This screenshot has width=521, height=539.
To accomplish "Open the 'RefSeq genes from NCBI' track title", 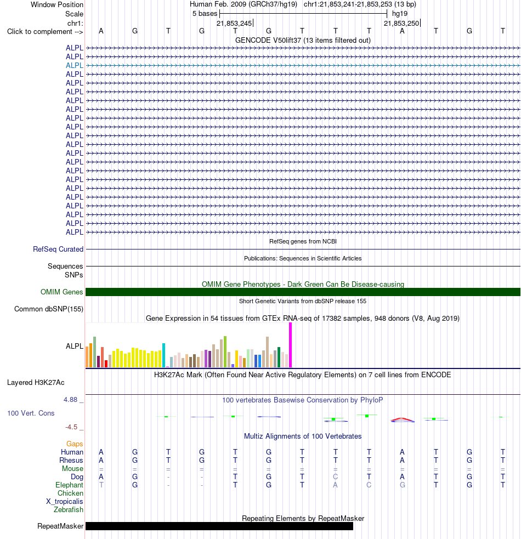I will click(x=303, y=241).
